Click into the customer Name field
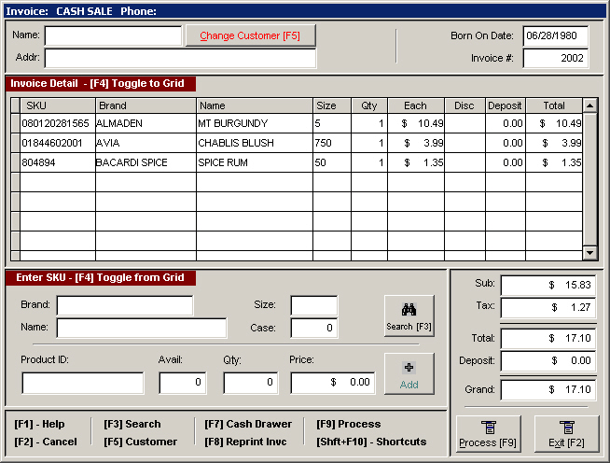Viewport: 610px width, 463px height. click(113, 35)
